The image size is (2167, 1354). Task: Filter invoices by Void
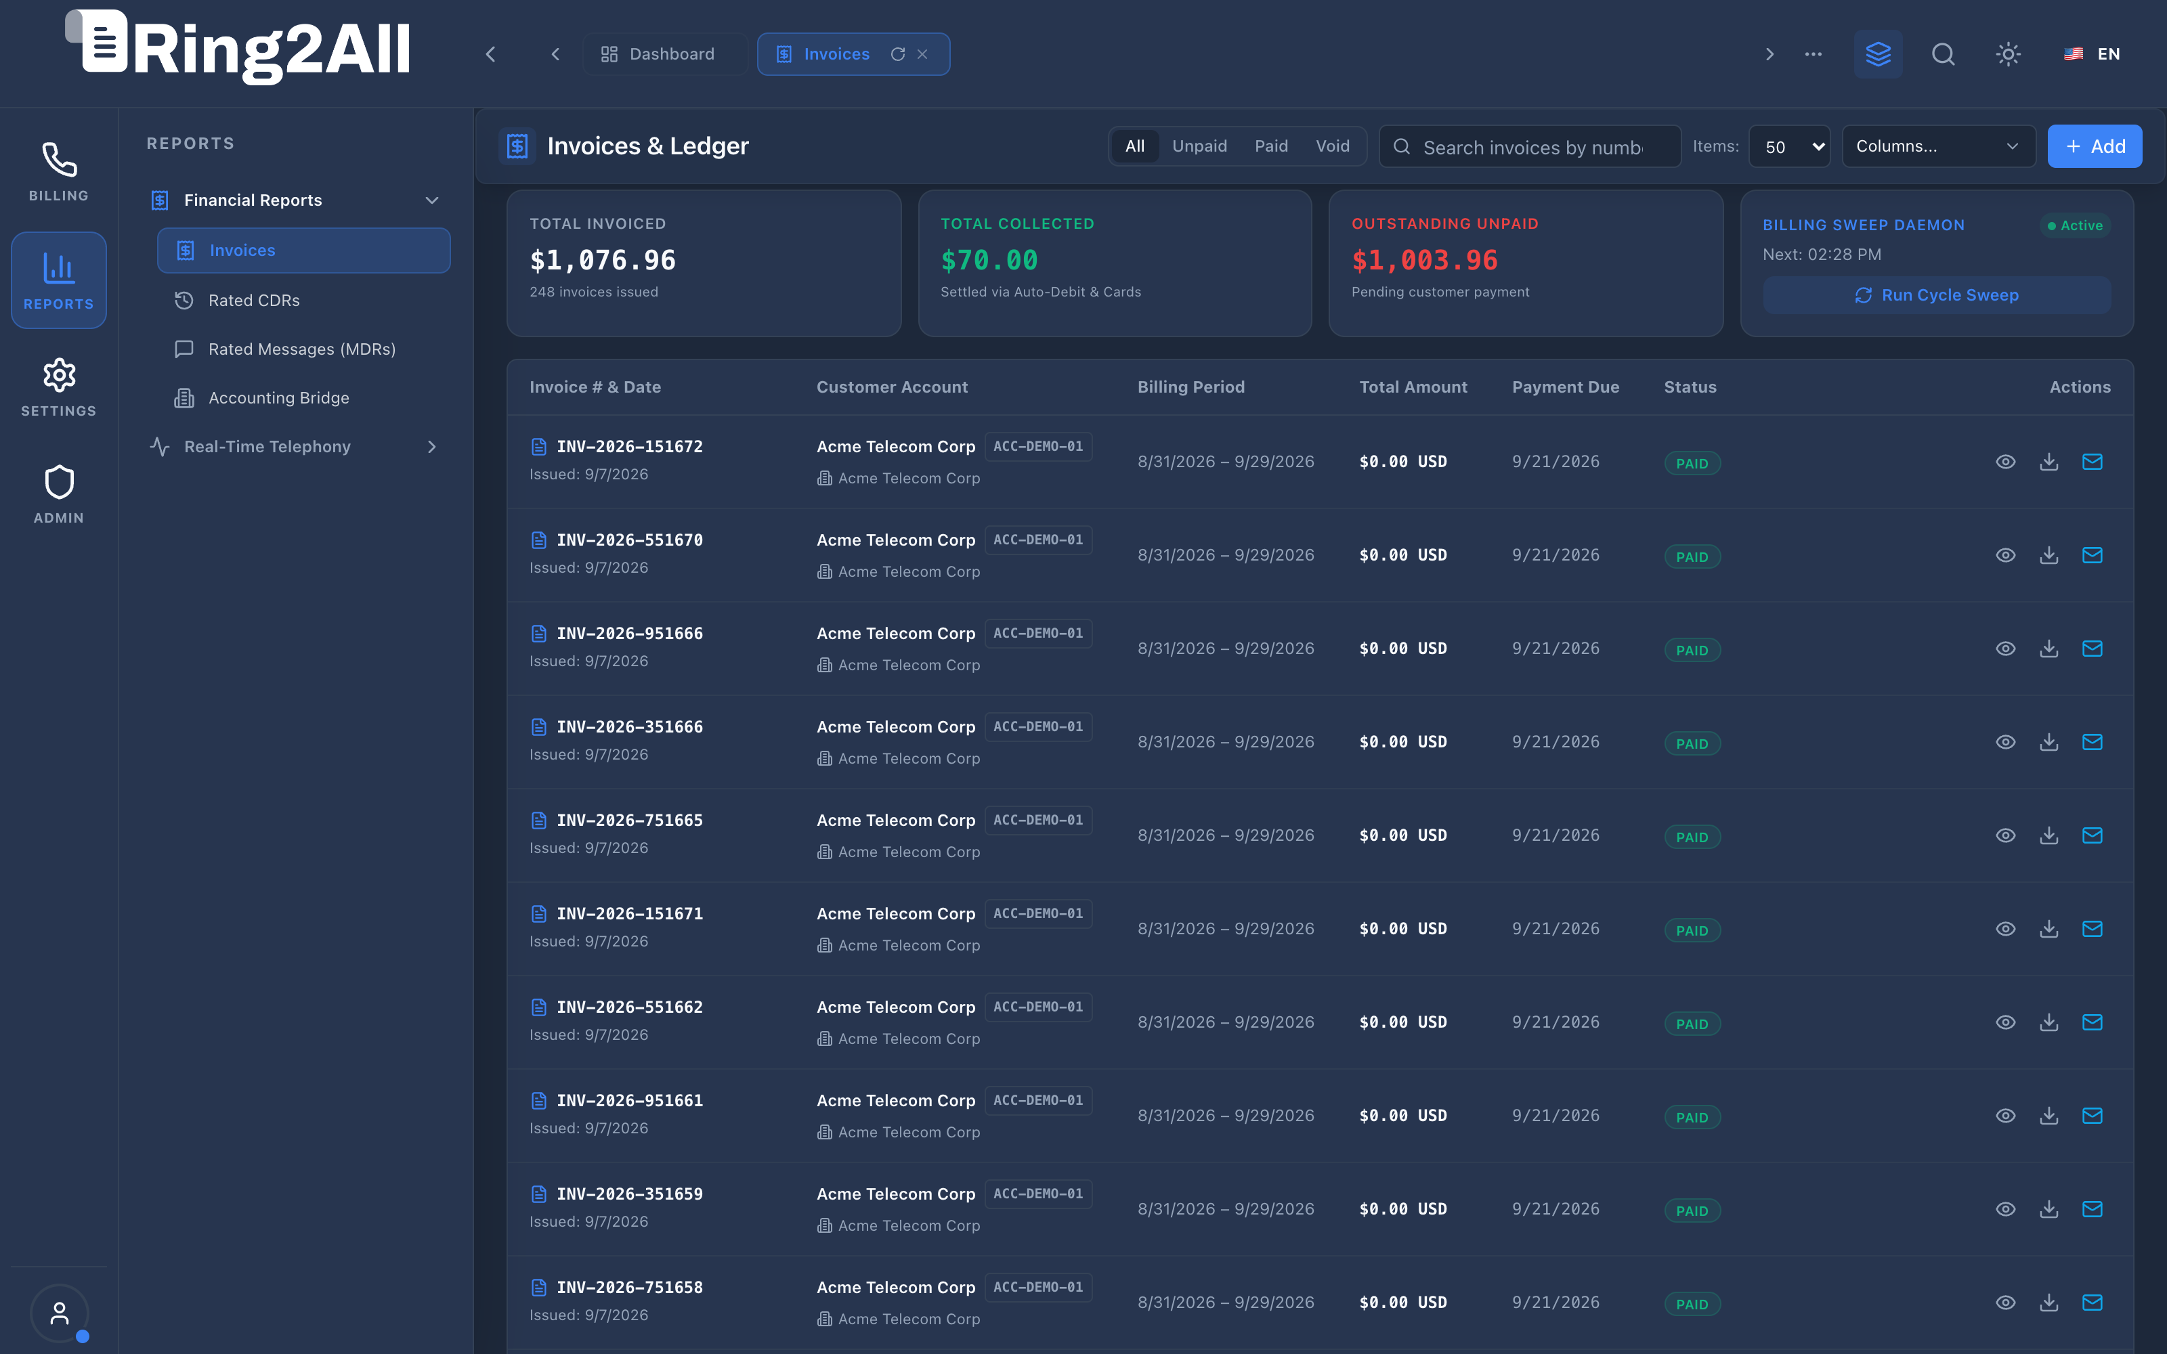(1333, 146)
